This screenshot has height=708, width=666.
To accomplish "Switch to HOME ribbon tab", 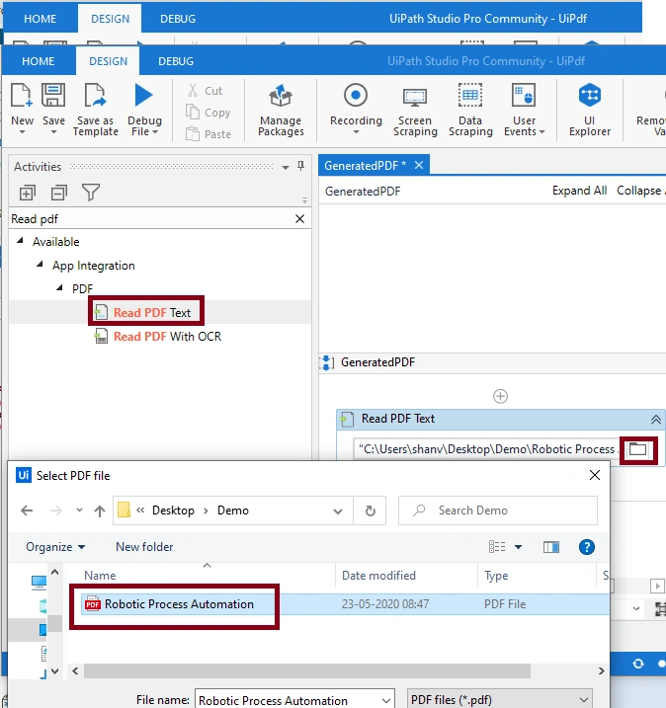I will tap(38, 61).
